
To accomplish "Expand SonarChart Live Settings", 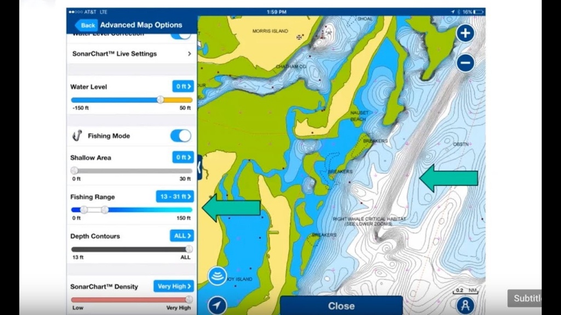I will point(131,54).
